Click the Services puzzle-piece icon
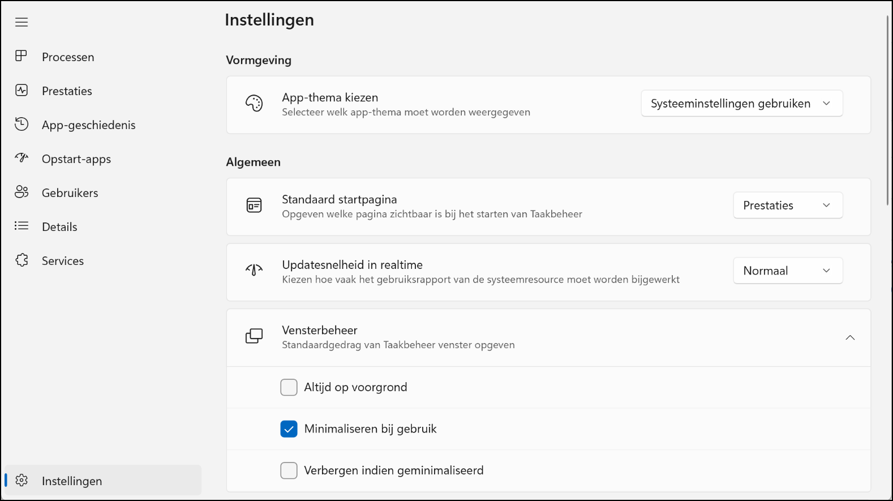 pyautogui.click(x=22, y=260)
